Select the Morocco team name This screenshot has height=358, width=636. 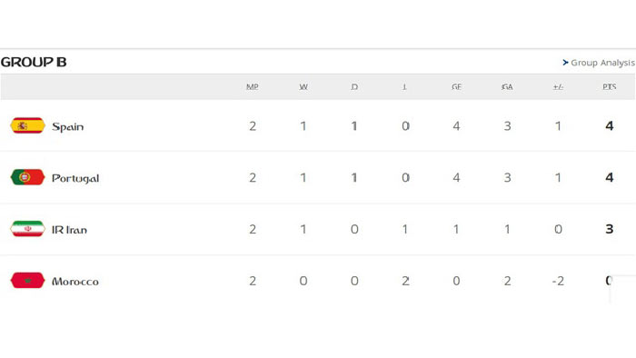[x=75, y=282]
